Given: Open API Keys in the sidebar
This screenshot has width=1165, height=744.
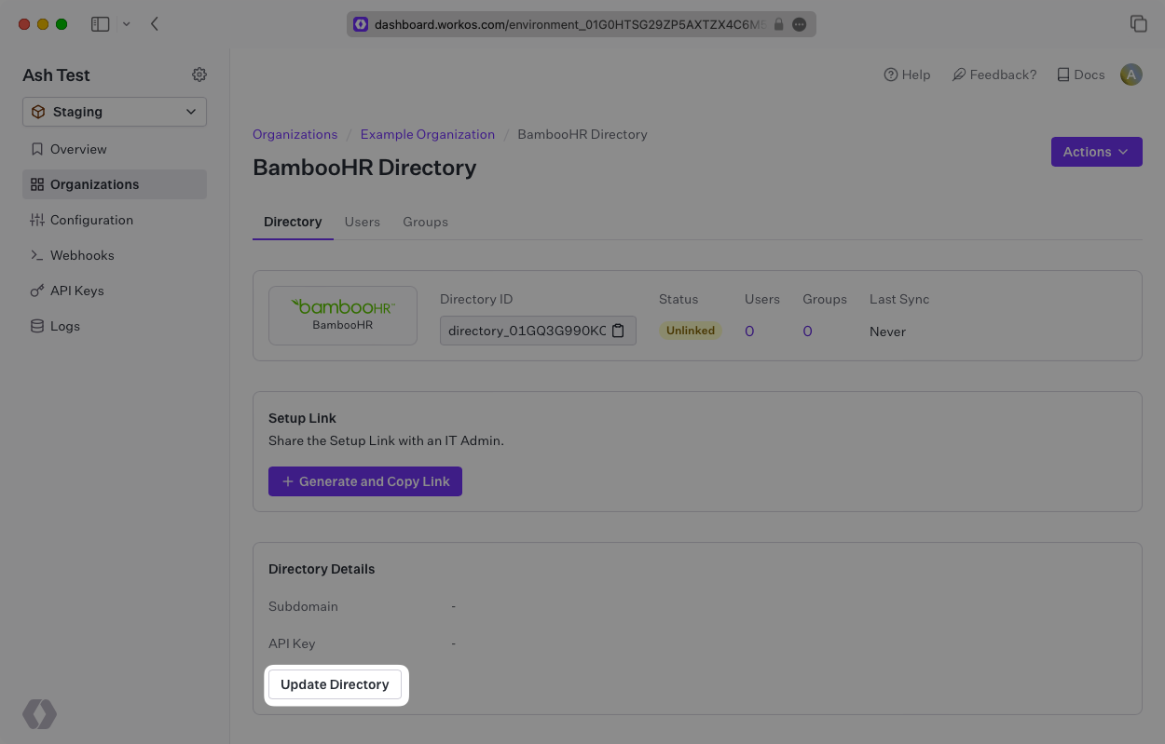Looking at the screenshot, I should (x=76, y=291).
